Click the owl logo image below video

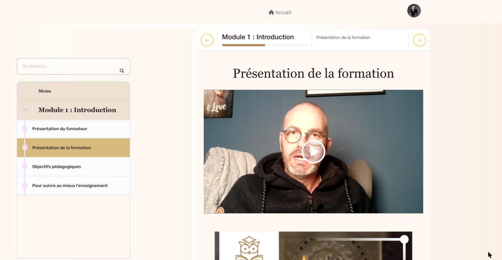pyautogui.click(x=249, y=248)
